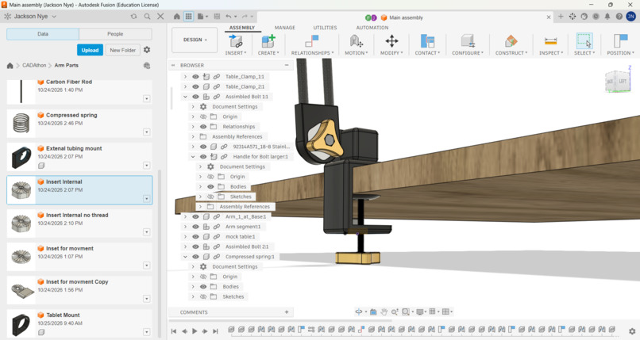Switch to the ASSEMBLY tab
The height and width of the screenshot is (340, 640).
tap(241, 28)
